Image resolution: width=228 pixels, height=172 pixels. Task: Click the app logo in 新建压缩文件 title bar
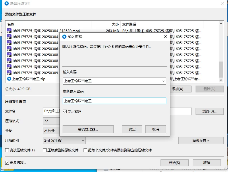[7, 3]
